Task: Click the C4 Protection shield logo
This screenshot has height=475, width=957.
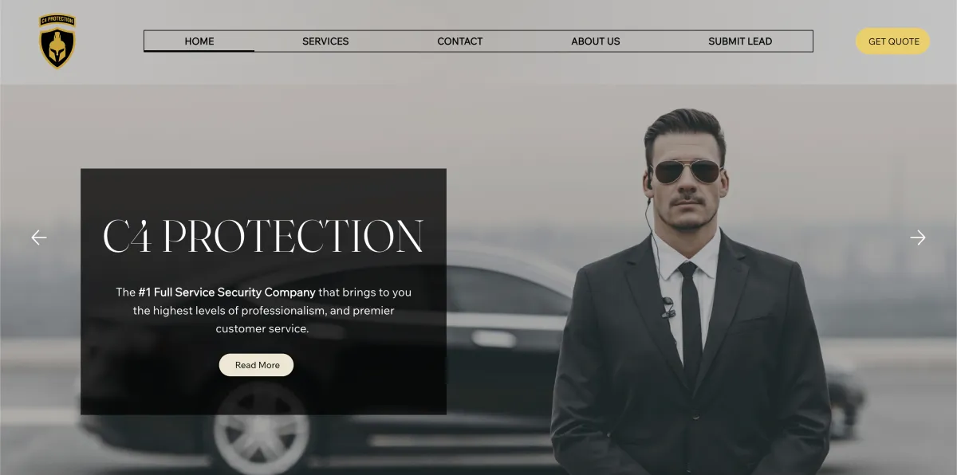Action: tap(57, 41)
